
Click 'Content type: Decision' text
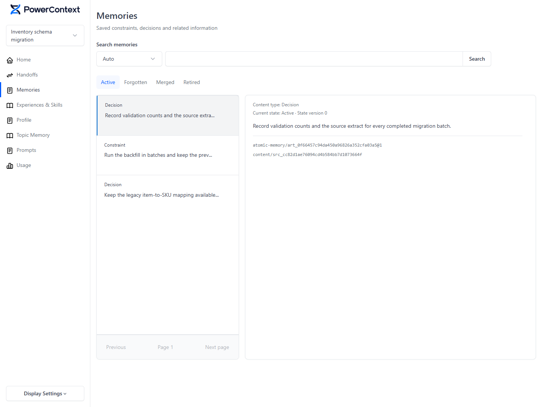click(x=276, y=105)
